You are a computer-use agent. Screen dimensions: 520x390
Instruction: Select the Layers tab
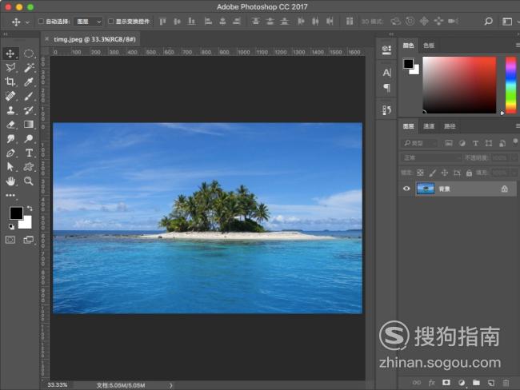(x=408, y=126)
